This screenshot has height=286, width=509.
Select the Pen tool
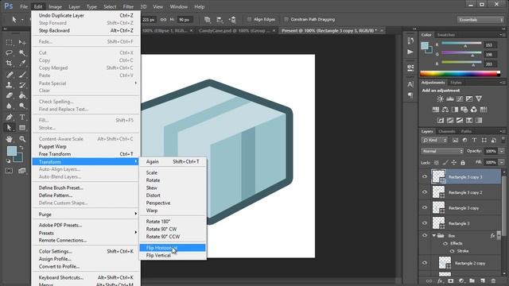pos(9,117)
